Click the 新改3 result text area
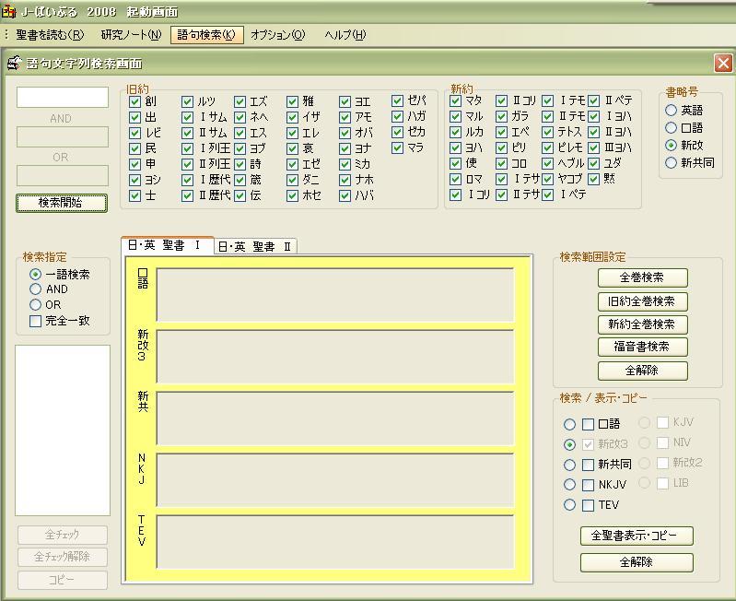 pos(335,357)
